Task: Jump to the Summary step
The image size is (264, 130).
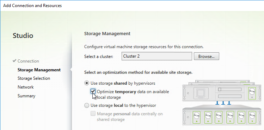Action: (26, 96)
